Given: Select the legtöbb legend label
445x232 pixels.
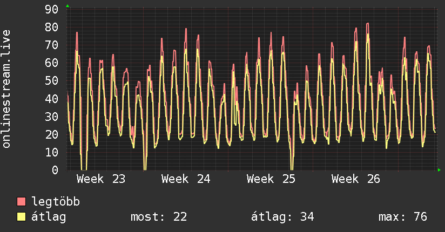Looking at the screenshot, I should coord(56,201).
